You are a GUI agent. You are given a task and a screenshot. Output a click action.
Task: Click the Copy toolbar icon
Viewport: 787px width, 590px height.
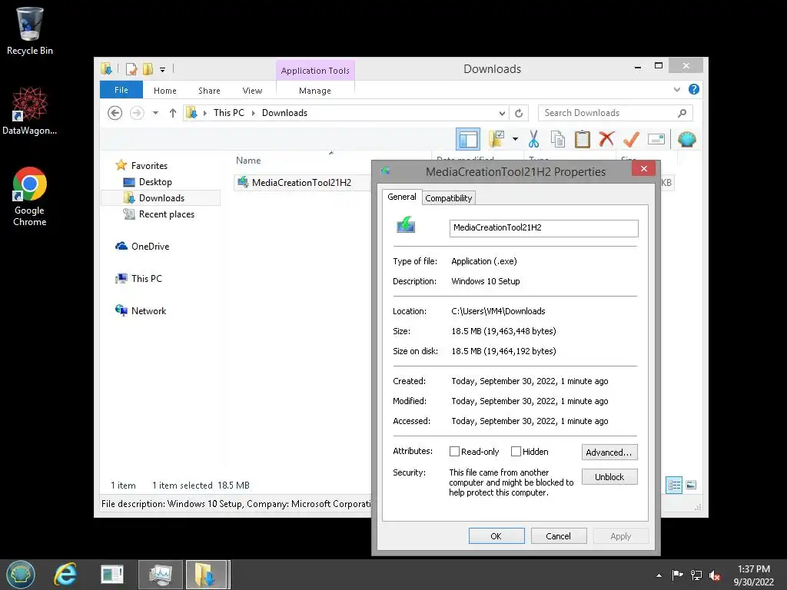558,139
